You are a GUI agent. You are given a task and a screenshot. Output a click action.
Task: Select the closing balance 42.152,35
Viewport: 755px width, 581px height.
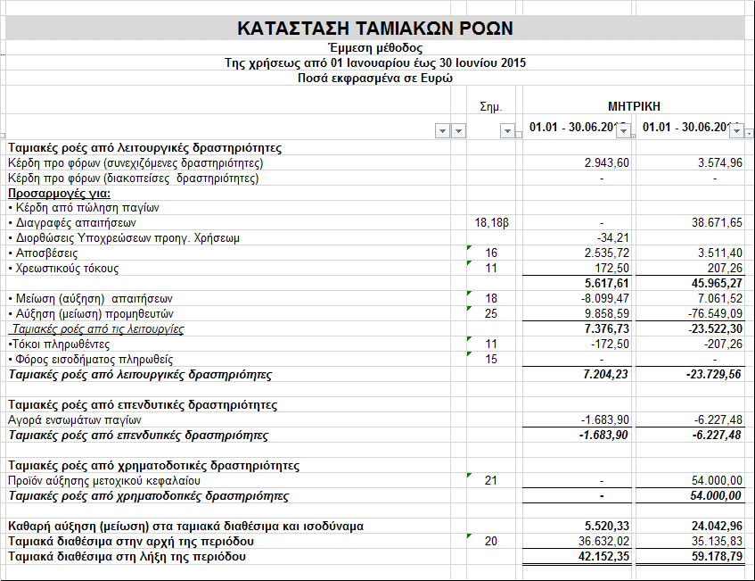[603, 557]
